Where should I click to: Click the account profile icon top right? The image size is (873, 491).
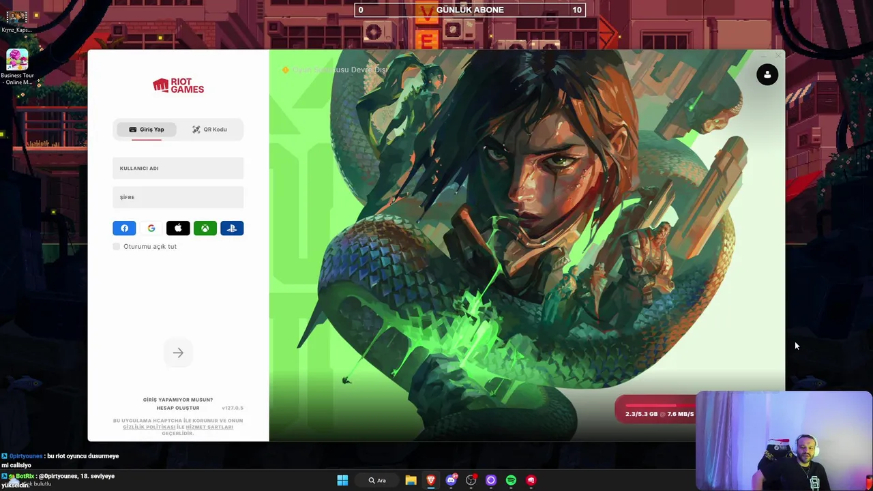(x=767, y=75)
